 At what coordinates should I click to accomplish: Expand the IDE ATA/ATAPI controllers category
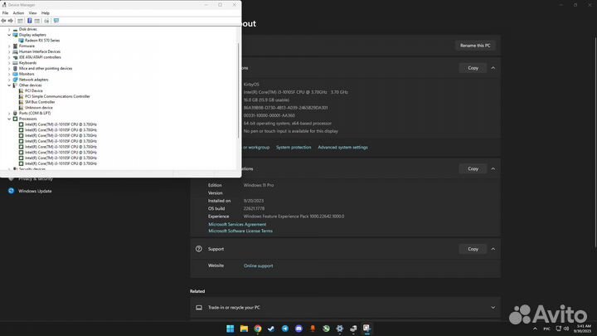[x=9, y=57]
